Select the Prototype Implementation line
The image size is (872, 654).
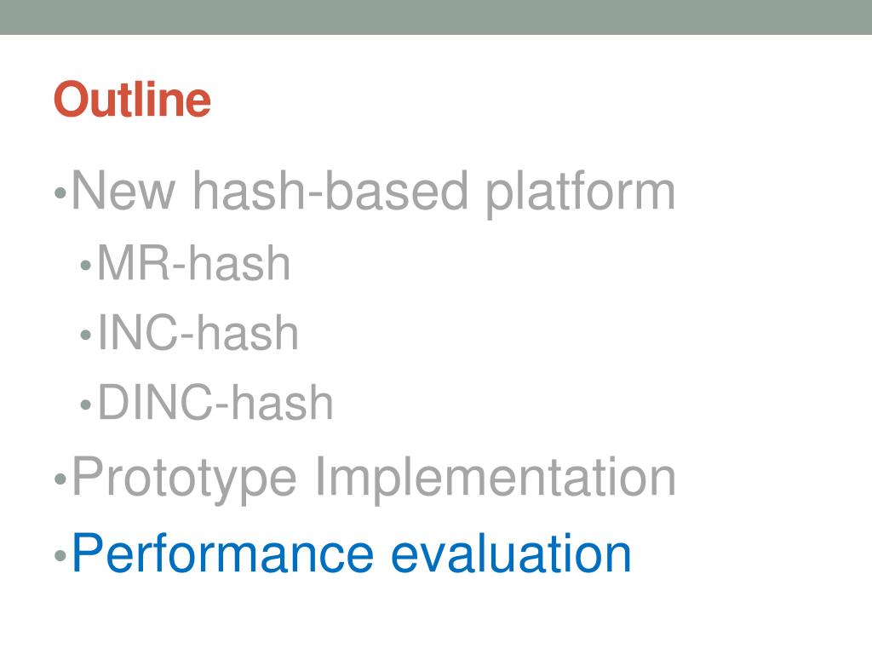point(375,478)
